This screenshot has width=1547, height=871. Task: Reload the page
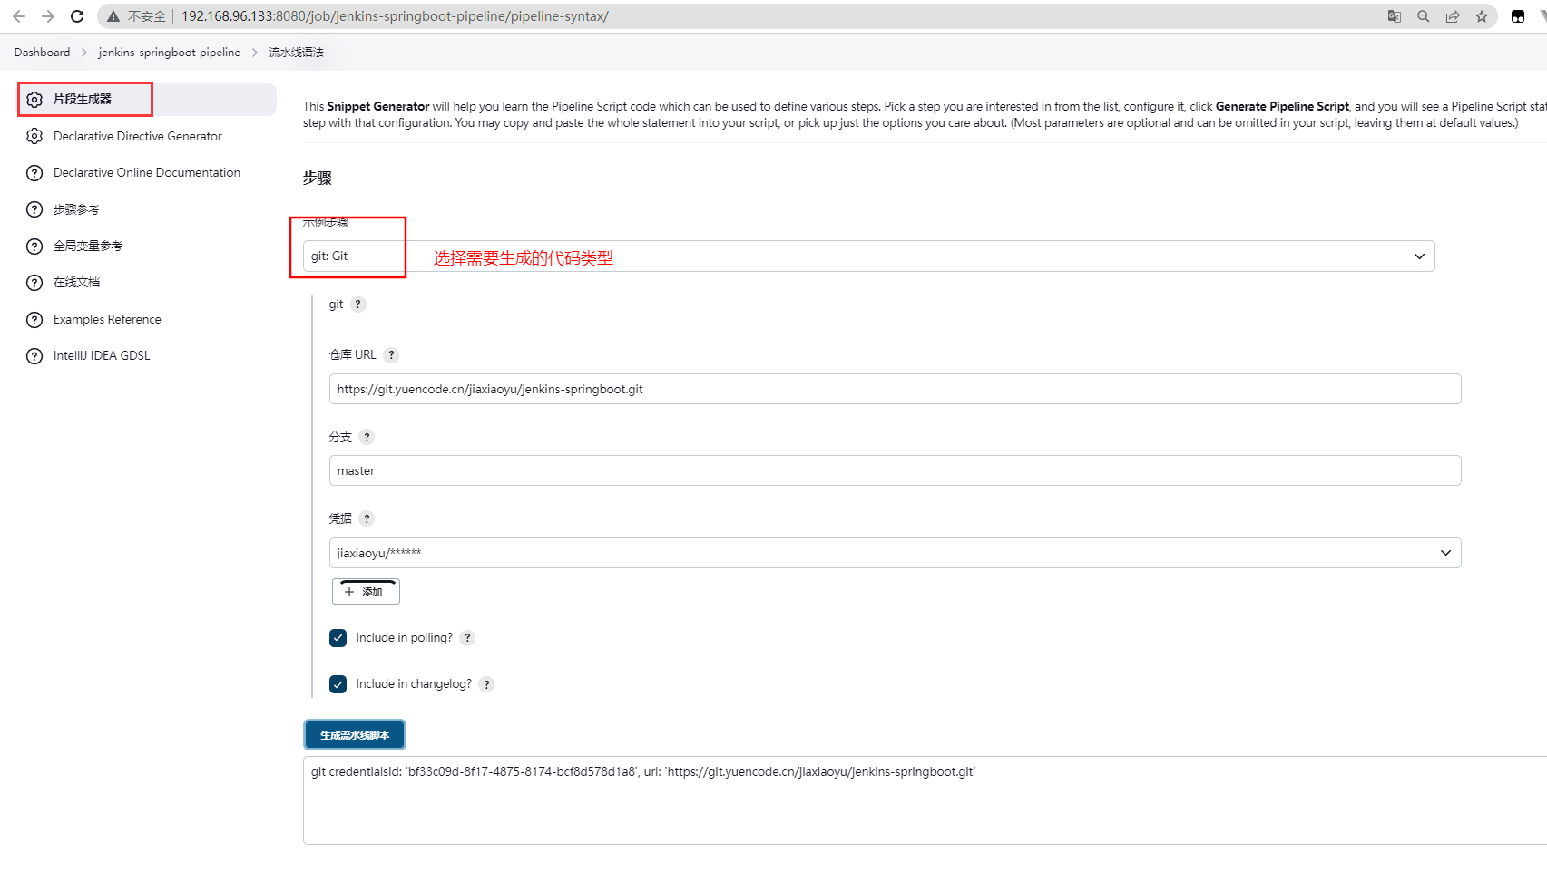77,16
